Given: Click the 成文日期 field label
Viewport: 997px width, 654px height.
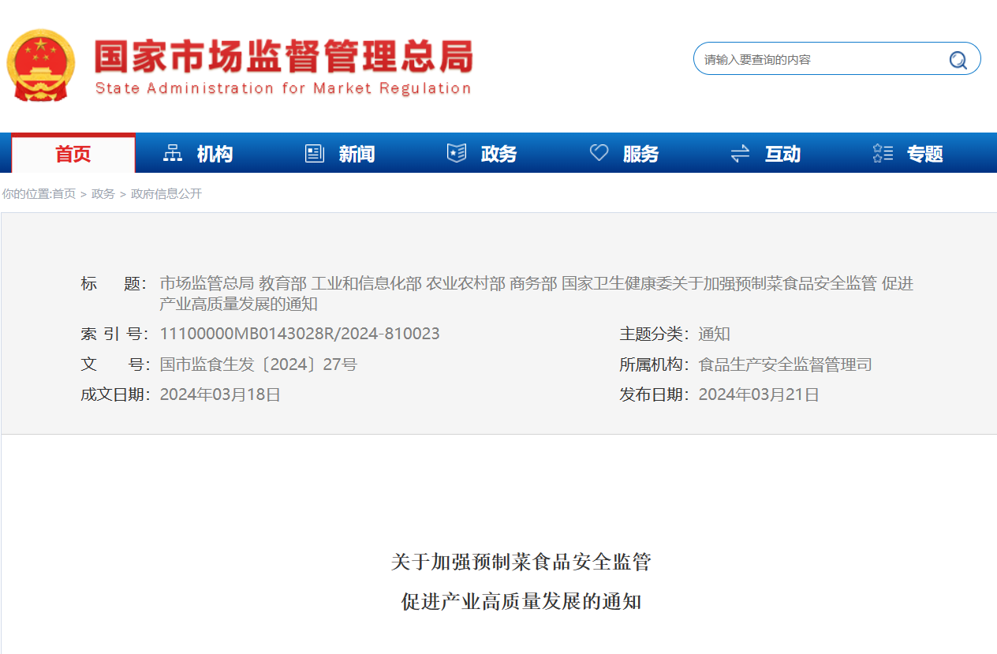Looking at the screenshot, I should click(x=115, y=394).
